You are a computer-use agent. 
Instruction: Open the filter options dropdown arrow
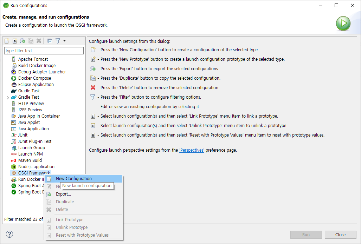(x=64, y=41)
